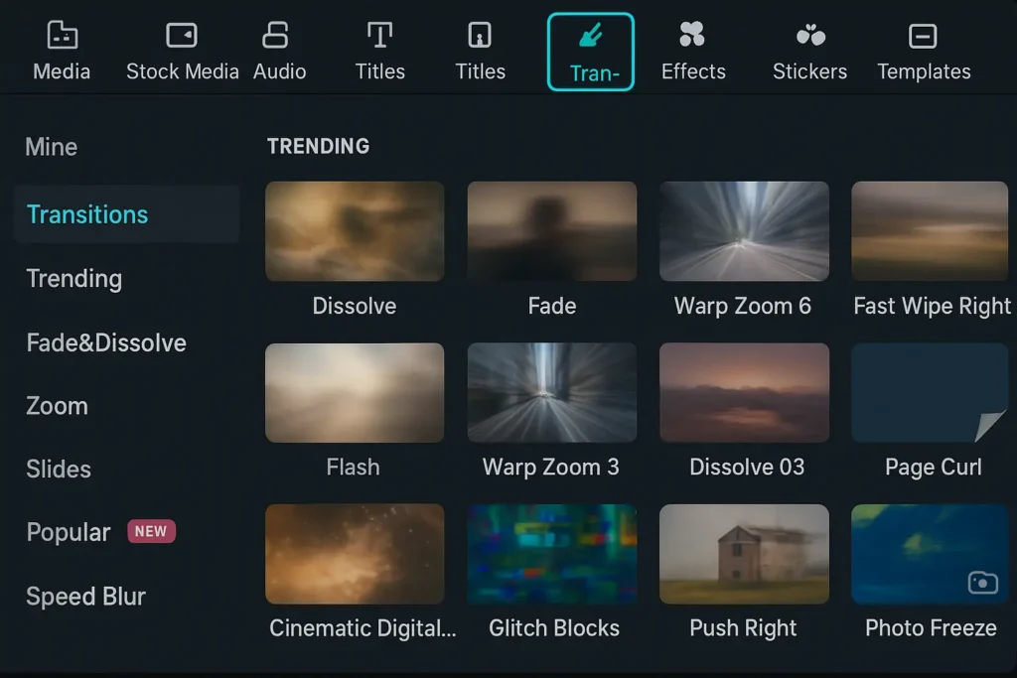Select the Flash transition thumbnail
Viewport: 1017px width, 678px height.
[x=355, y=392]
